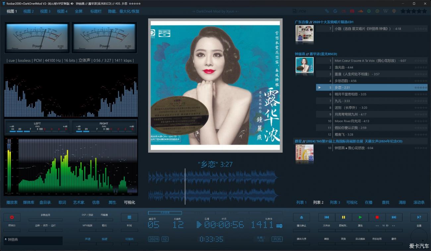Switch to 视图 1 tab

click(x=12, y=11)
